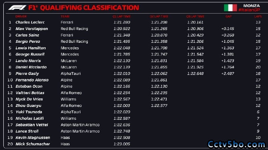Click the Q2 LAP TIME header
The width and height of the screenshot is (268, 150).
pyautogui.click(x=159, y=16)
